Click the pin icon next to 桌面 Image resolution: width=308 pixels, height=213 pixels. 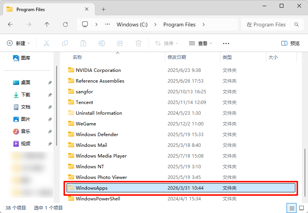point(50,83)
